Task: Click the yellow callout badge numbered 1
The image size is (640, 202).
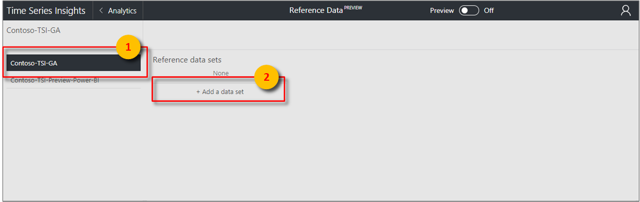Action: [x=128, y=48]
